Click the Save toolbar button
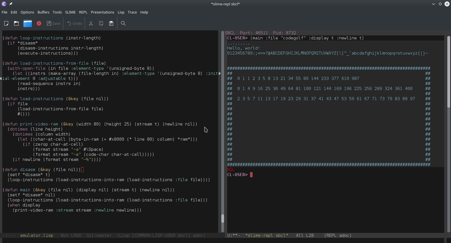The width and height of the screenshot is (451, 243). [54, 23]
